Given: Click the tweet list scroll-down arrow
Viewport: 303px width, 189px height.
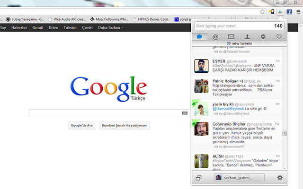Looking at the screenshot, I should point(285,168).
